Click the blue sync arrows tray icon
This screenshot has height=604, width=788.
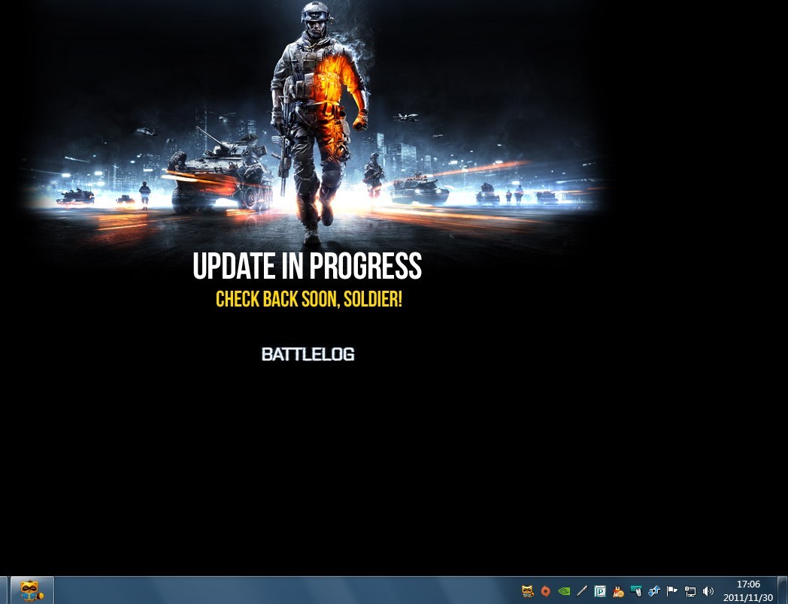click(654, 591)
